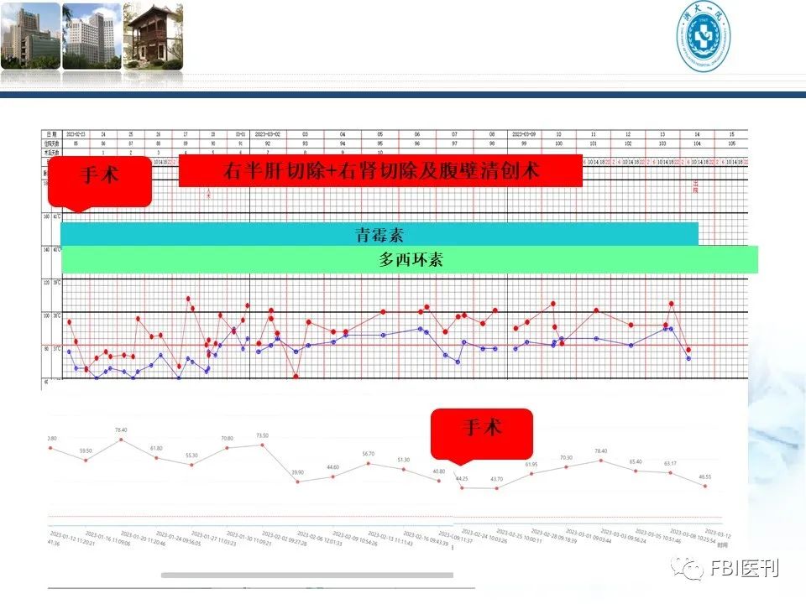
Task: Select the 73.50 data point label
Action: (x=262, y=435)
